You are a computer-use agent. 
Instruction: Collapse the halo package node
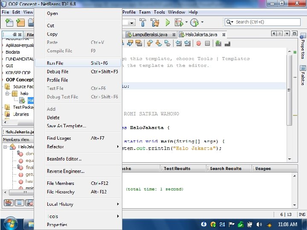[x=7, y=93]
